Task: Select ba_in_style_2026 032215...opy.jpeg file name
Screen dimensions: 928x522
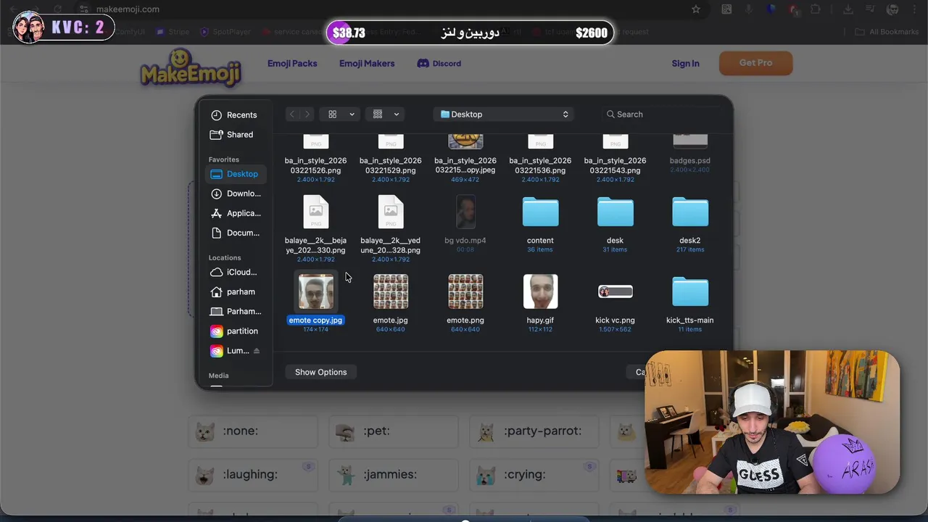Action: click(465, 165)
